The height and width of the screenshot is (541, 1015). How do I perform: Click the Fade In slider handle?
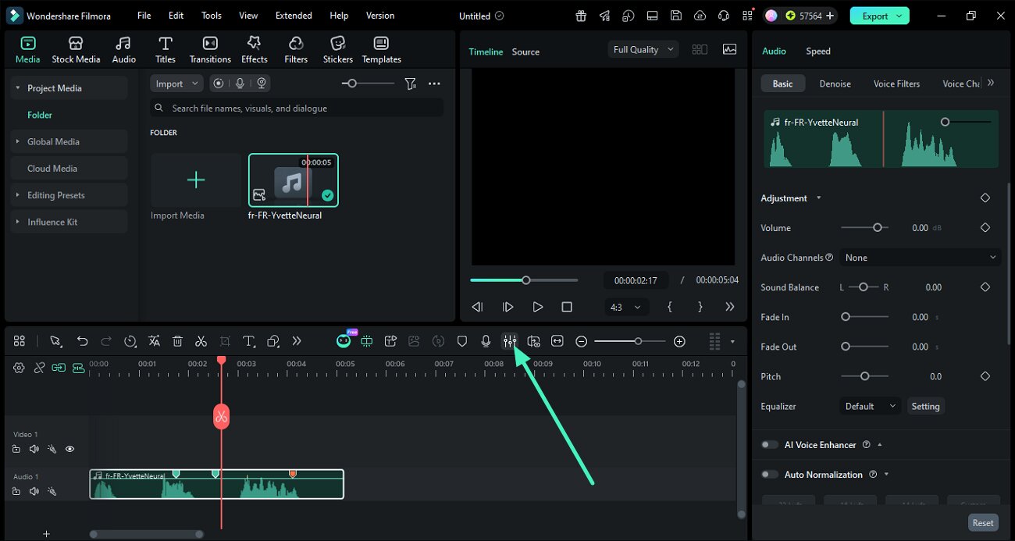846,317
